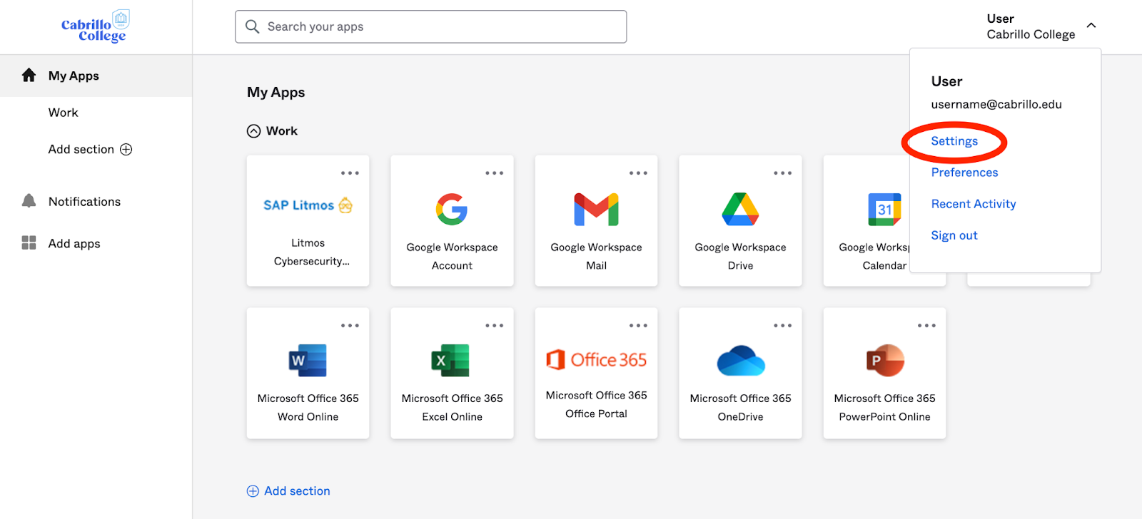Open the SAP Litmos Cybersecurity app
This screenshot has height=519, width=1142.
[x=308, y=221]
